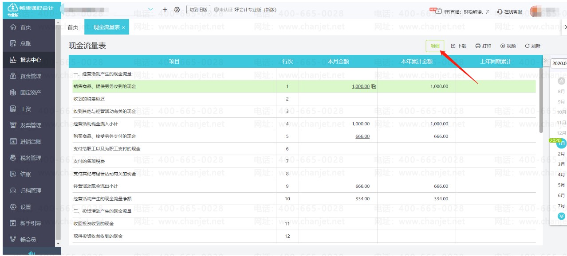Select month 10月 in the timeline
Screen dimensions: 567x256
click(562, 112)
